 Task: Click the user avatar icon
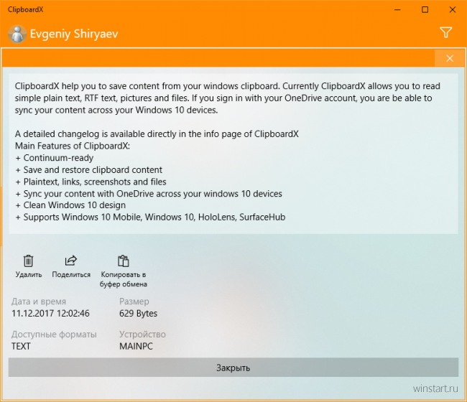click(x=17, y=34)
